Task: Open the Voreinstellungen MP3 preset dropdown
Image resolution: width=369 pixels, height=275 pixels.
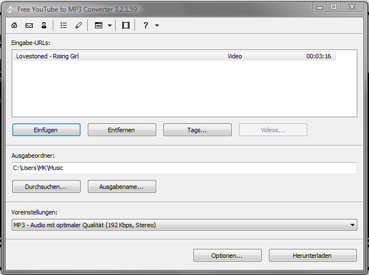Action: tap(184, 225)
